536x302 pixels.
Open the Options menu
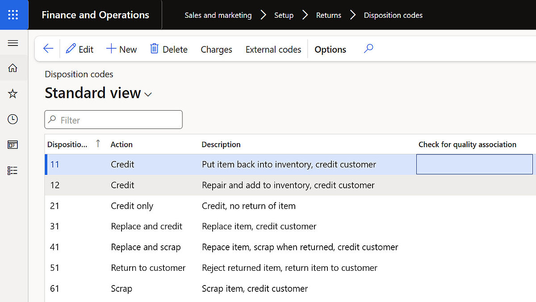click(330, 49)
